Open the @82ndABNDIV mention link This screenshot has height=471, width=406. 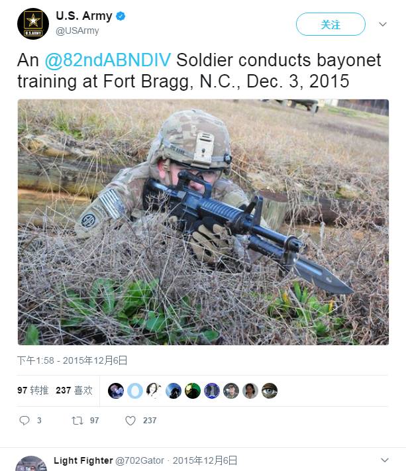[108, 60]
